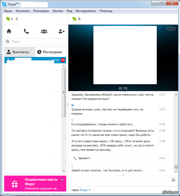Open the Разговоры menu
The image size is (180, 196).
coord(41,11)
